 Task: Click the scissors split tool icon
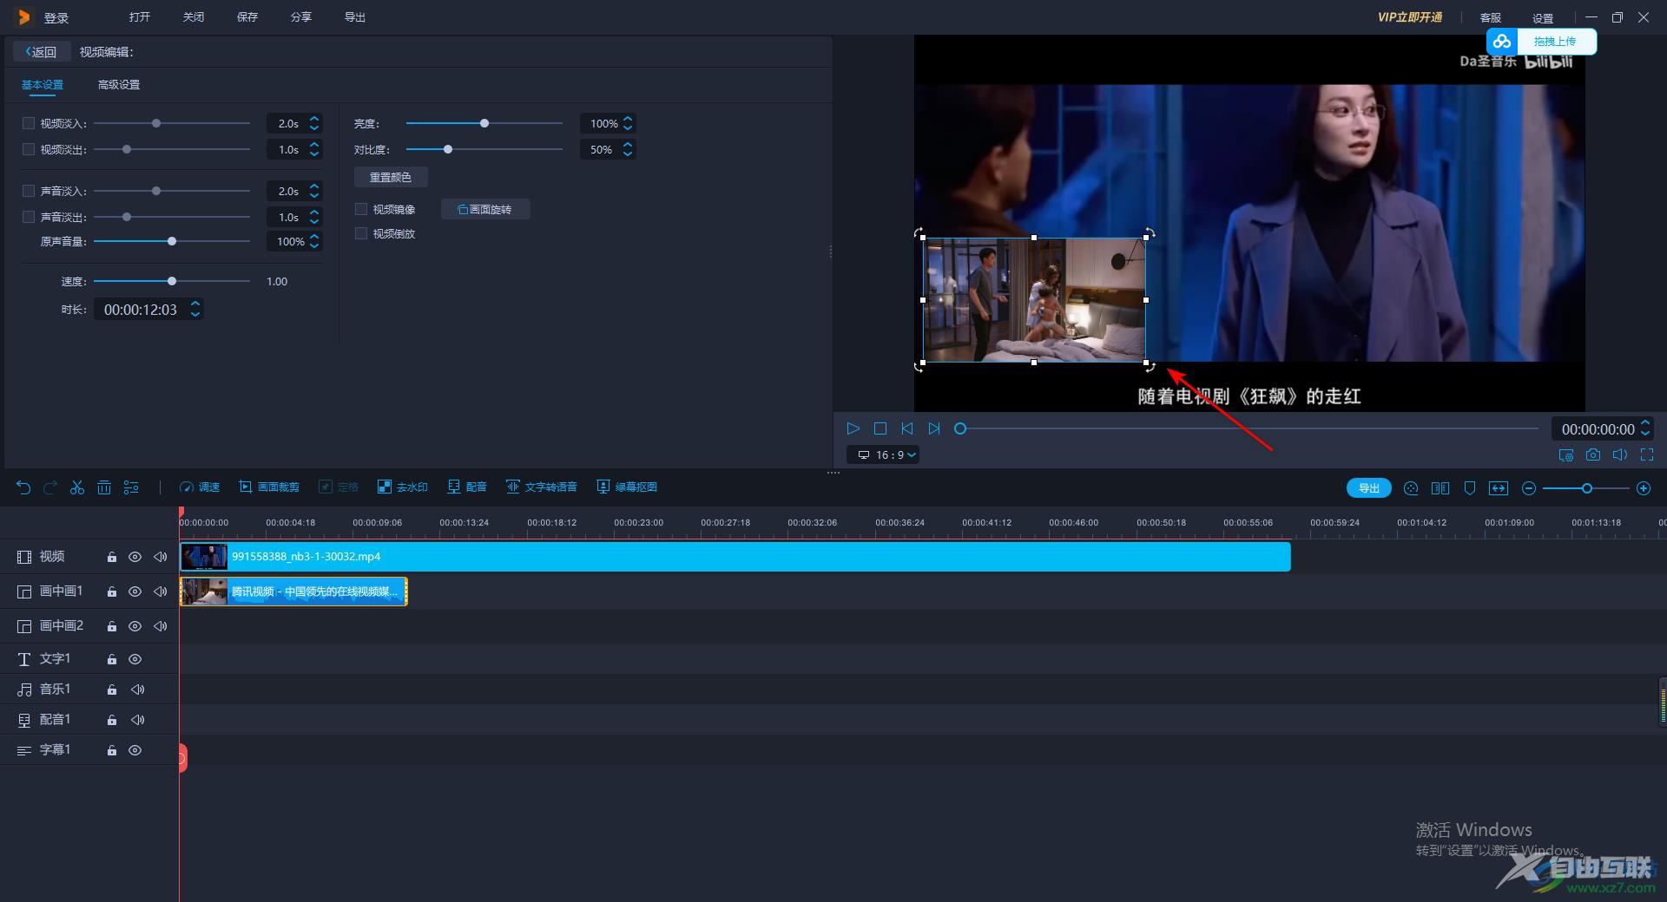click(77, 487)
